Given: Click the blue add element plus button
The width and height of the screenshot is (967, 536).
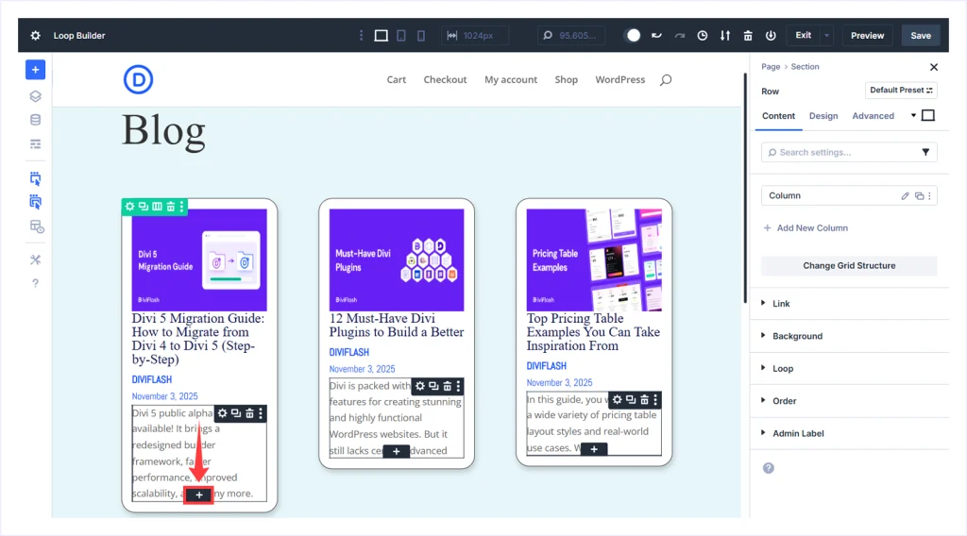Looking at the screenshot, I should (35, 70).
